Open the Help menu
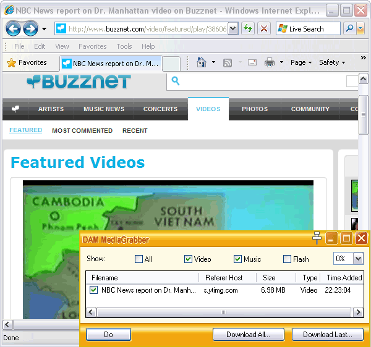Image resolution: width=371 pixels, height=347 pixels. click(148, 46)
